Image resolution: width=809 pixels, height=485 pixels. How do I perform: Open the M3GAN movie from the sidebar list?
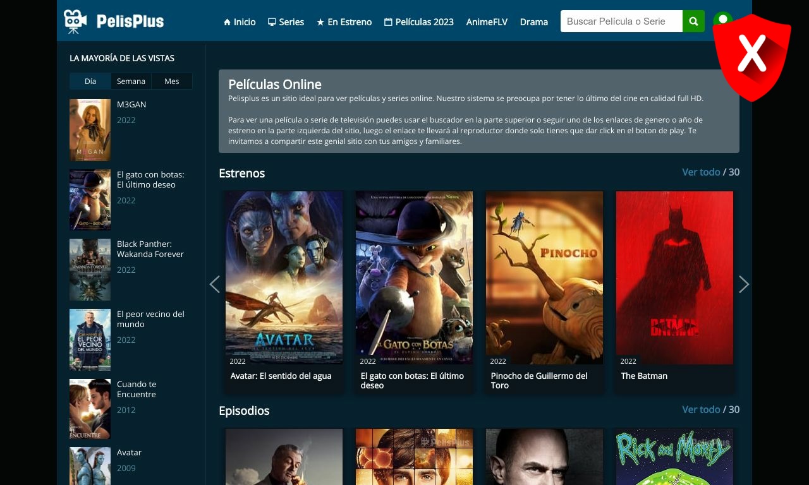131,104
